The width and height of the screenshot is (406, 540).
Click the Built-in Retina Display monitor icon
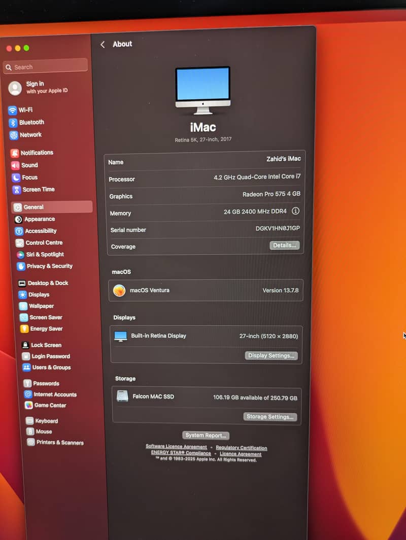coord(121,337)
